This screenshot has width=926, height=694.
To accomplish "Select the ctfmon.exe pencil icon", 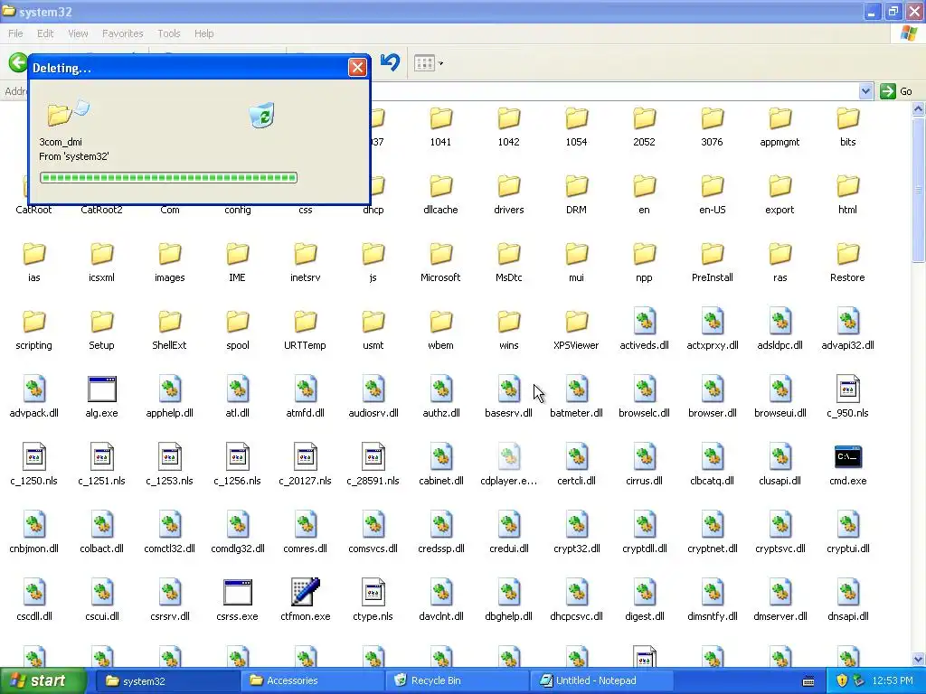I will coord(306,592).
